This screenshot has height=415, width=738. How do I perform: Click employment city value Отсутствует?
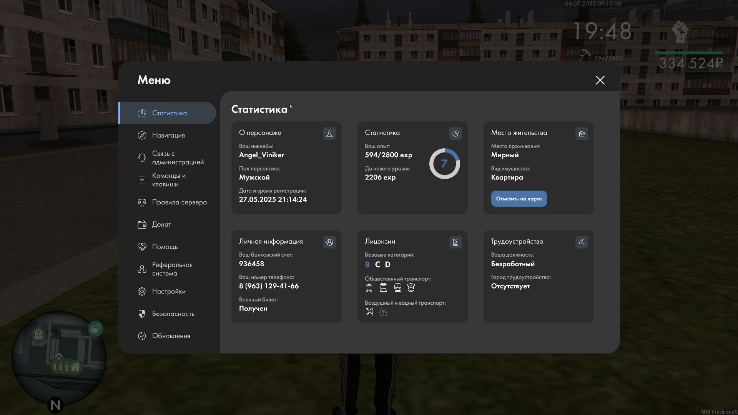click(510, 286)
